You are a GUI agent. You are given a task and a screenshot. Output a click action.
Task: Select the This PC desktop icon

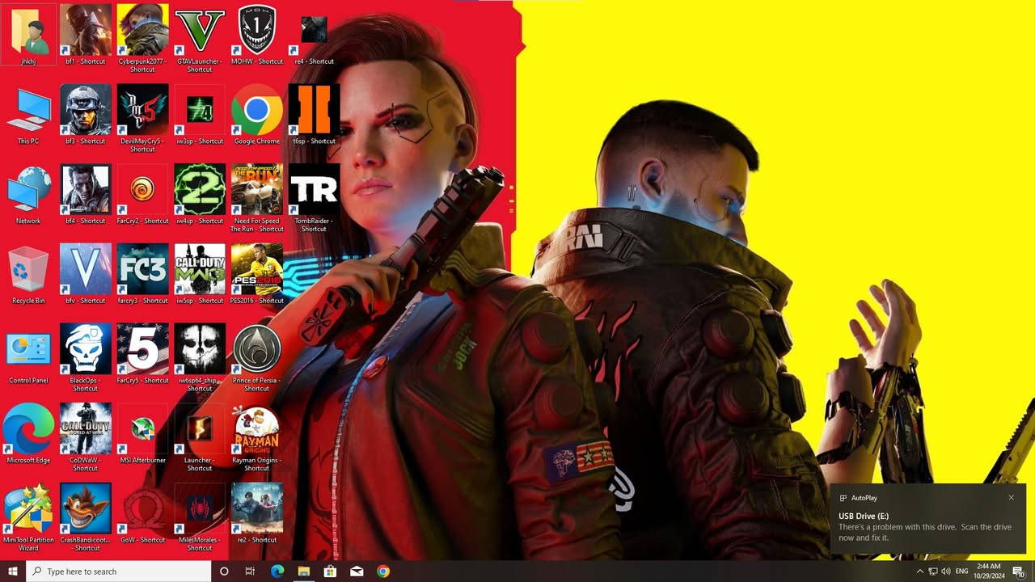(x=28, y=115)
